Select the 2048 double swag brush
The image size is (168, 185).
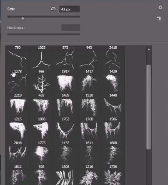coord(18,153)
